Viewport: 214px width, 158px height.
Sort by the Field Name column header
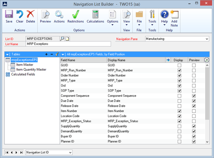[83, 60]
